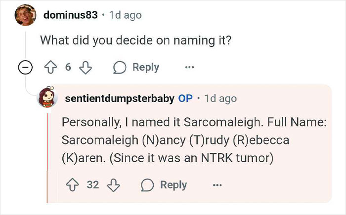Open more options on dominus83's comment
Viewport: 346px width, 215px height.
click(189, 68)
